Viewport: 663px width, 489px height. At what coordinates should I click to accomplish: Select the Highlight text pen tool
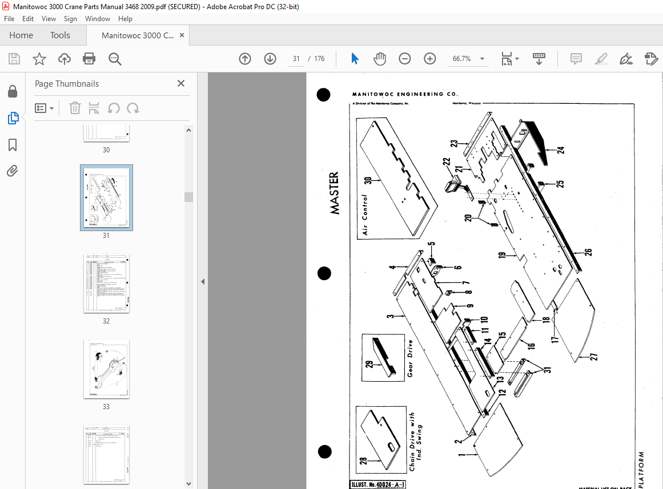point(601,59)
